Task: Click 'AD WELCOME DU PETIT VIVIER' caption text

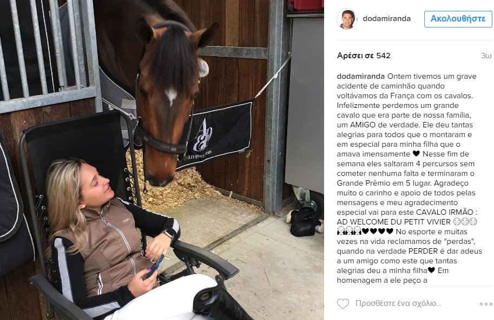Action: click(x=393, y=222)
